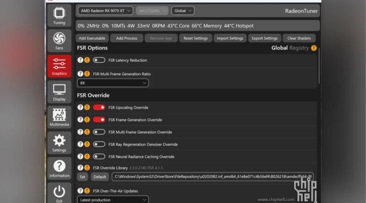
Task: Switch to the Registry tab
Action: tap(299, 48)
